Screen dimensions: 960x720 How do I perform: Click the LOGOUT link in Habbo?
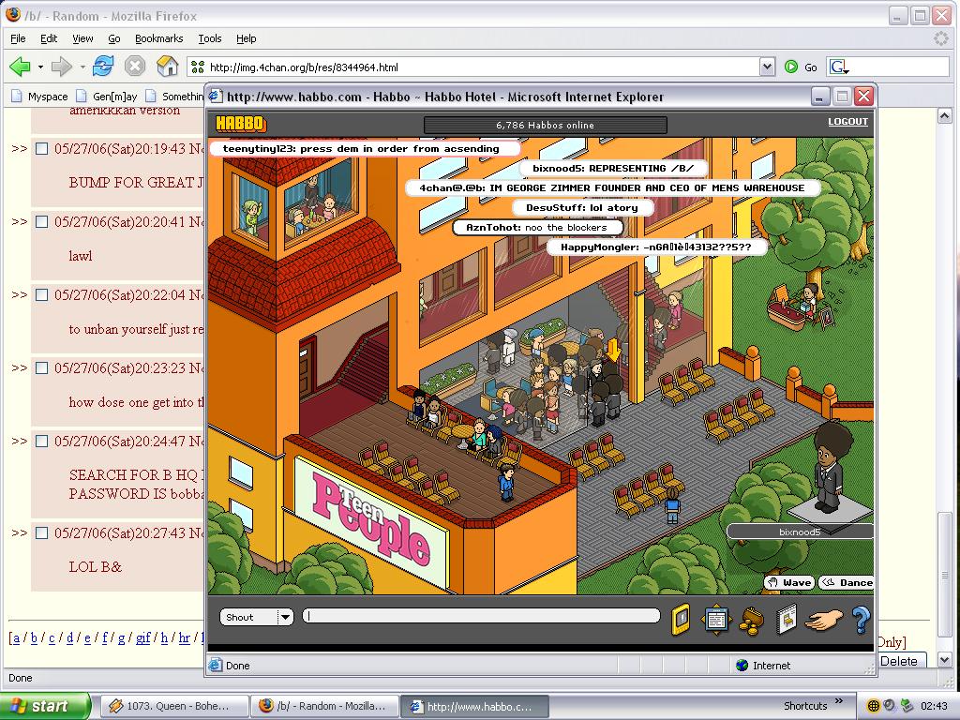847,121
